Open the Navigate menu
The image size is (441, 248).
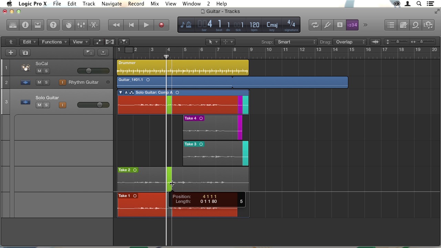click(111, 4)
